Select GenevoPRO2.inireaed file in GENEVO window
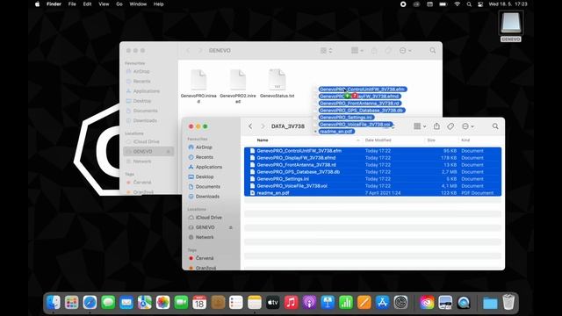The height and width of the screenshot is (316, 562). 238,86
